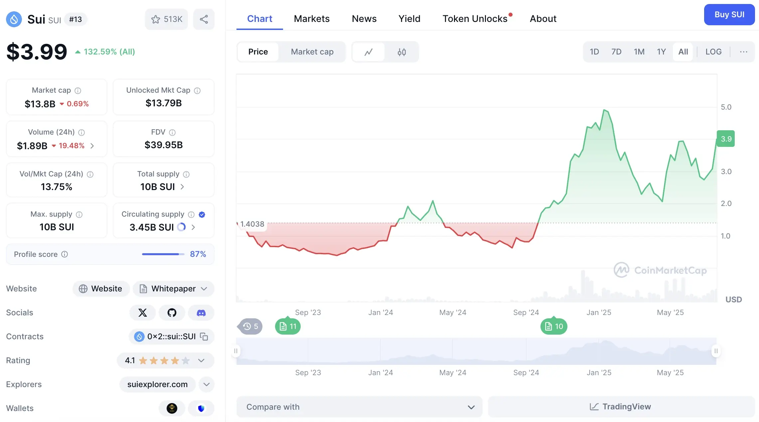This screenshot has height=422, width=759.
Task: Click the Profile score progress bar
Action: point(163,254)
